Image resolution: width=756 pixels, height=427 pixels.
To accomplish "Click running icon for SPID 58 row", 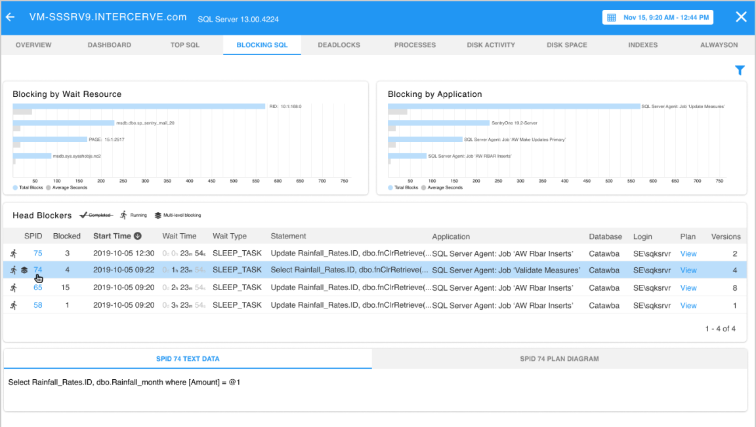I will tap(13, 305).
